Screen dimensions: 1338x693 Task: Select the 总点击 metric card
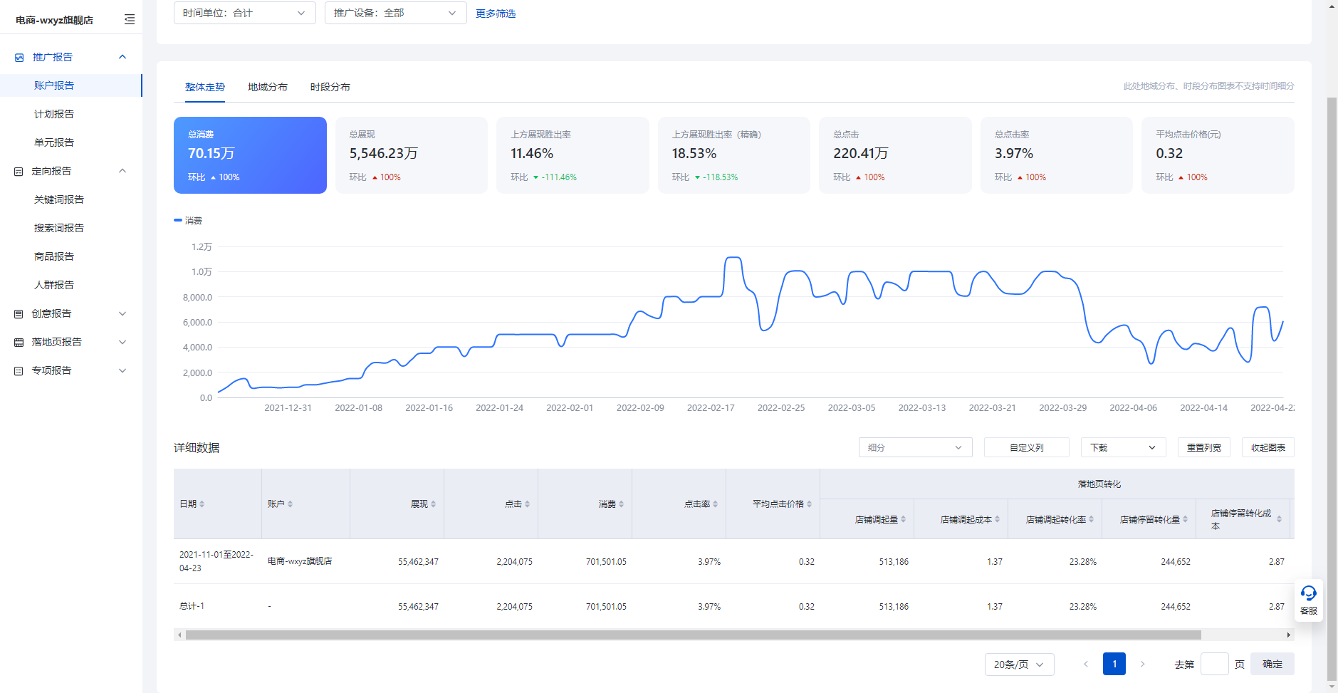pos(894,155)
